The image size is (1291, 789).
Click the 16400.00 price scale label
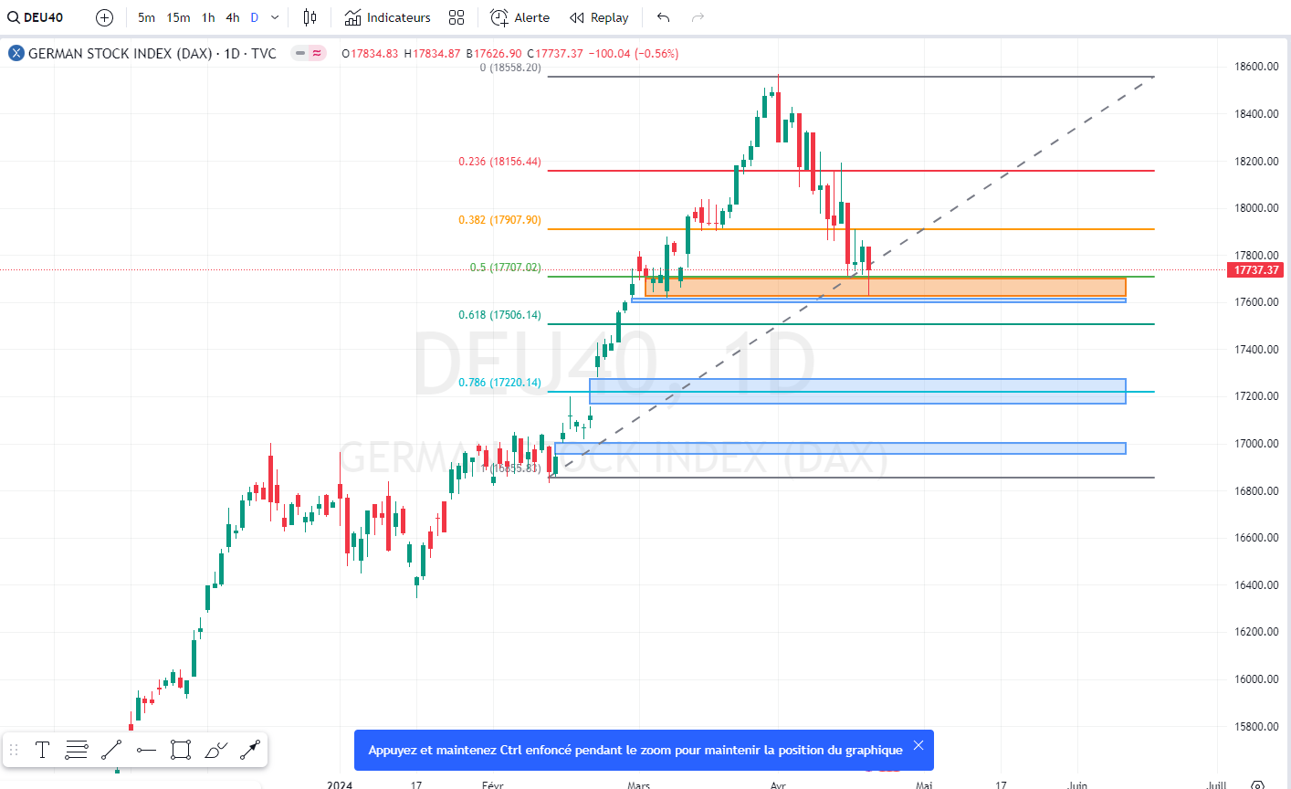click(x=1256, y=585)
